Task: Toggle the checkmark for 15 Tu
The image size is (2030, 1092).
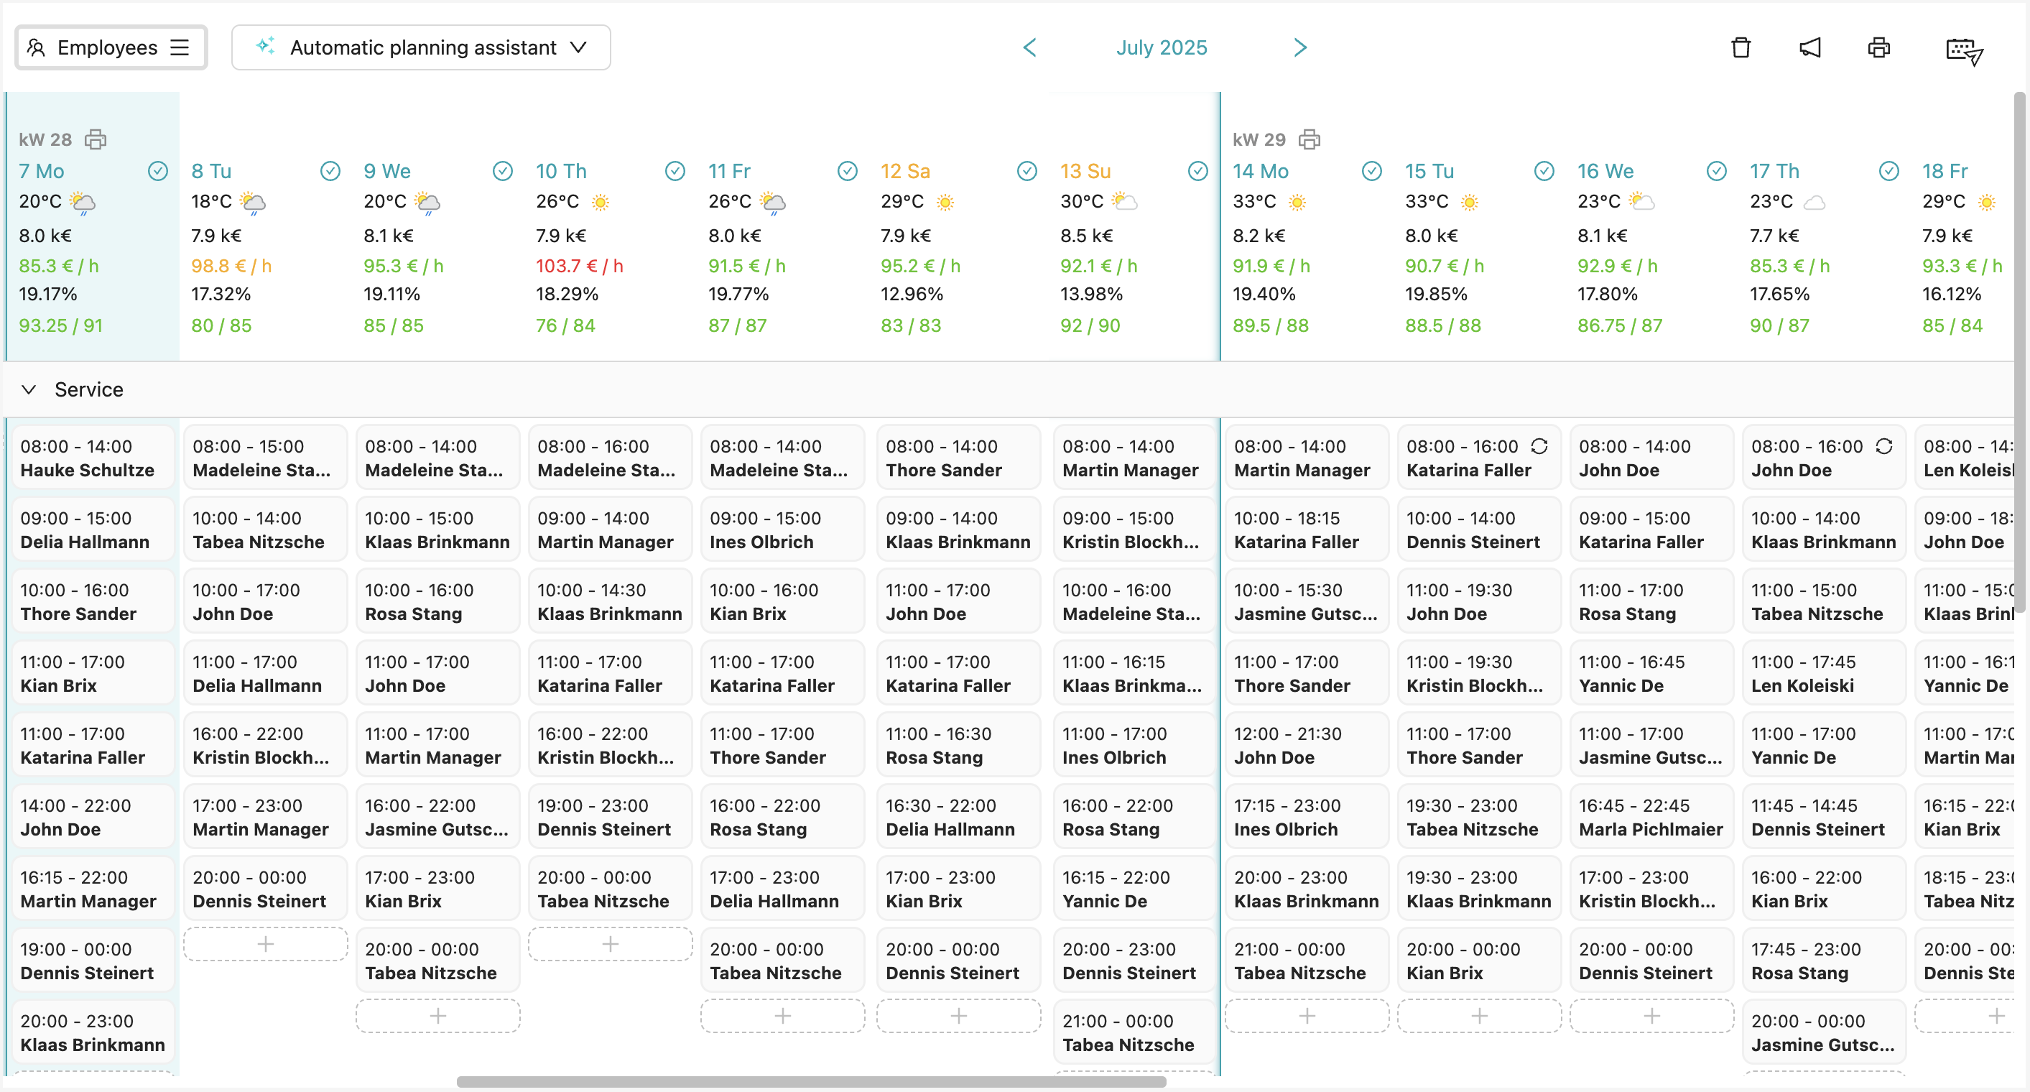Action: coord(1544,171)
